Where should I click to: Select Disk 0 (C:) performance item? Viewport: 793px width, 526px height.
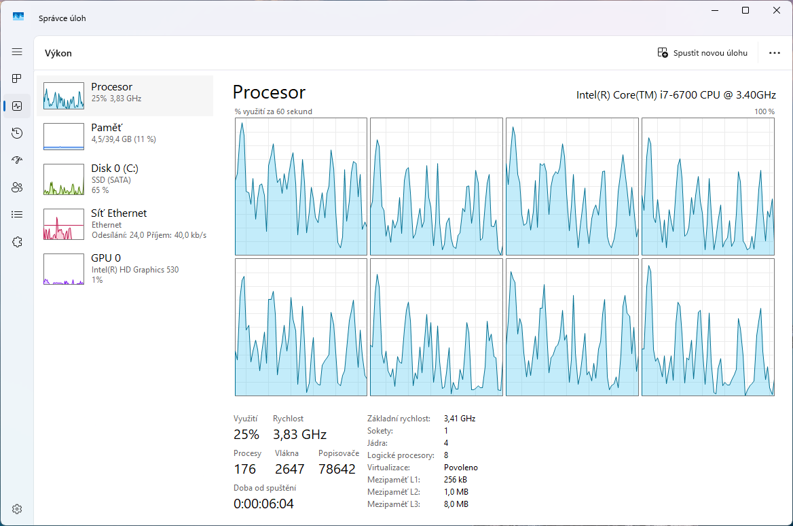pyautogui.click(x=125, y=179)
